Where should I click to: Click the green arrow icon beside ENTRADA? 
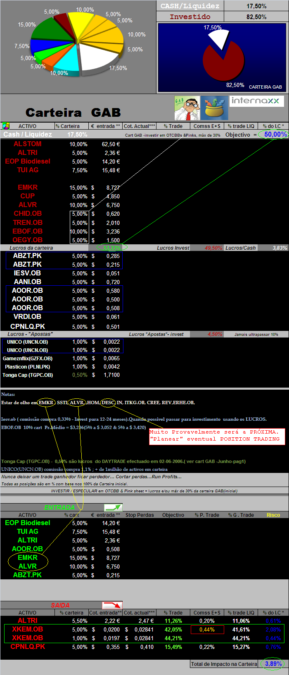click(113, 507)
